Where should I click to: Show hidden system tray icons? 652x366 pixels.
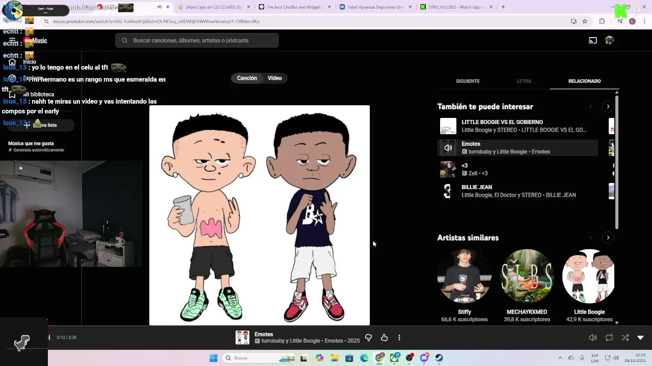[x=560, y=358]
